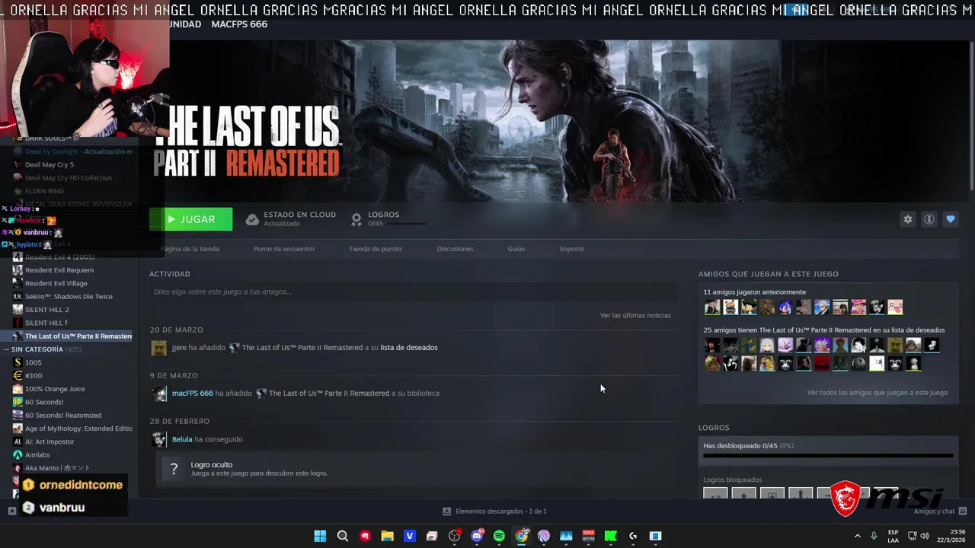This screenshot has width=975, height=548.
Task: Open jjere's lista de deseados link
Action: point(409,348)
